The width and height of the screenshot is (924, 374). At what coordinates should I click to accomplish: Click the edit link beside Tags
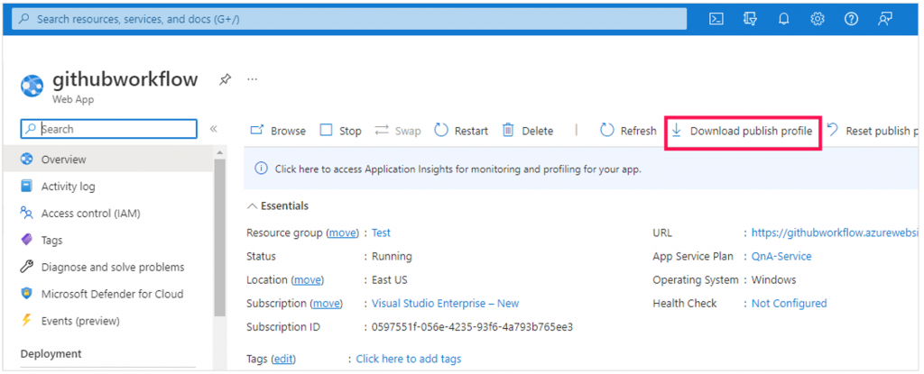(x=283, y=359)
